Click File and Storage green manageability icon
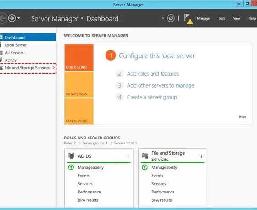 (x=145, y=167)
